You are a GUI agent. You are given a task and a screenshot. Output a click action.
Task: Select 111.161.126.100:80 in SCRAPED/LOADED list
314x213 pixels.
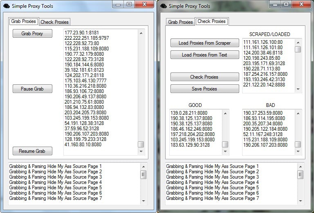pyautogui.click(x=263, y=42)
